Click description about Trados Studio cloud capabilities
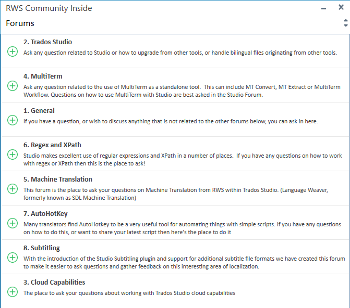 tap(129, 293)
